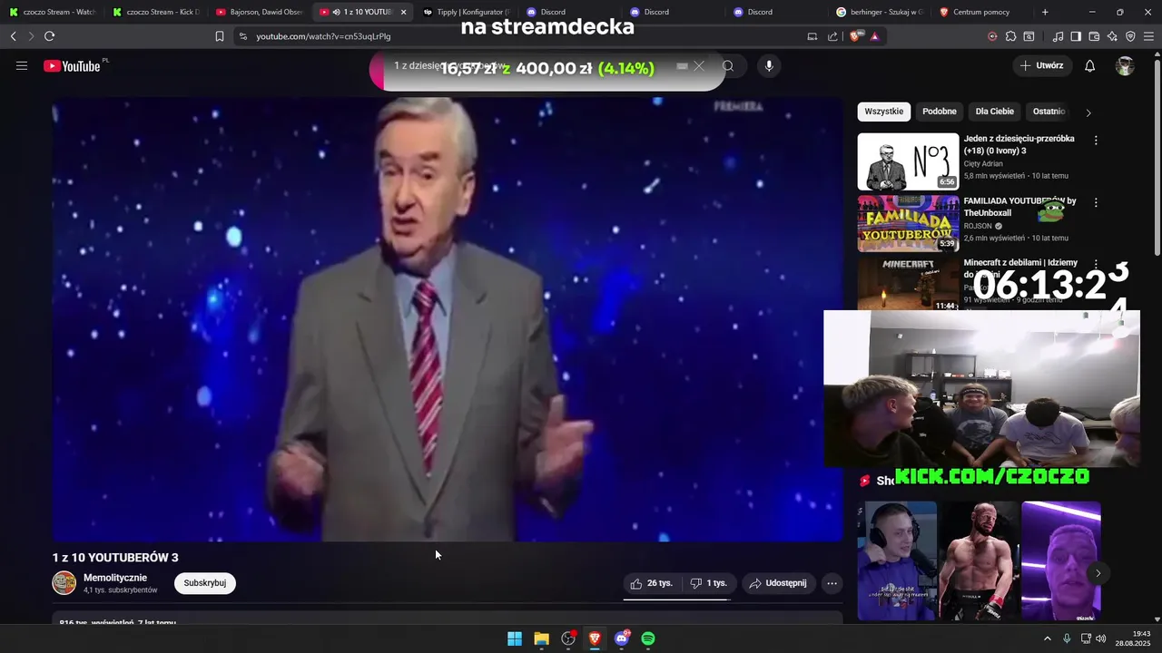Bookmark this page with bookmark icon

click(219, 36)
